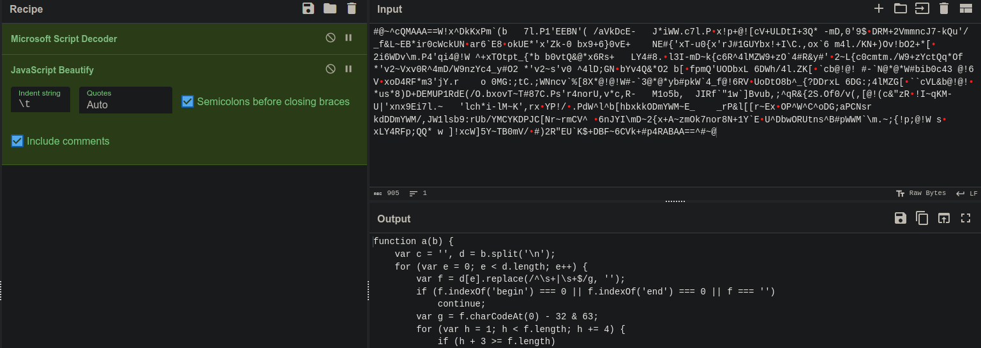
Task: Set breakpoint on Microsoft Script Decoder
Action: (348, 38)
